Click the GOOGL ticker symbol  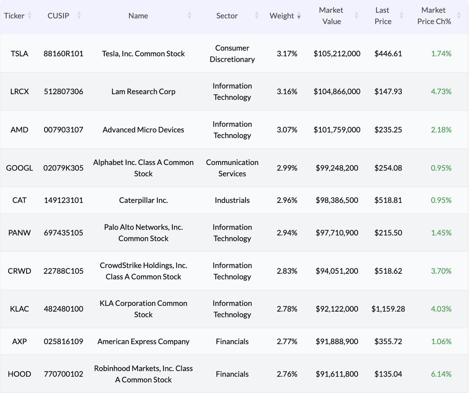pyautogui.click(x=20, y=168)
